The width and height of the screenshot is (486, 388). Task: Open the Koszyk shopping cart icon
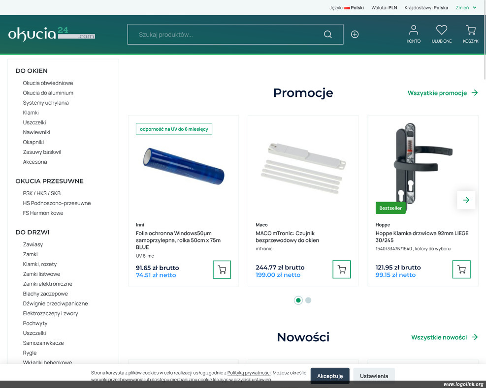470,34
